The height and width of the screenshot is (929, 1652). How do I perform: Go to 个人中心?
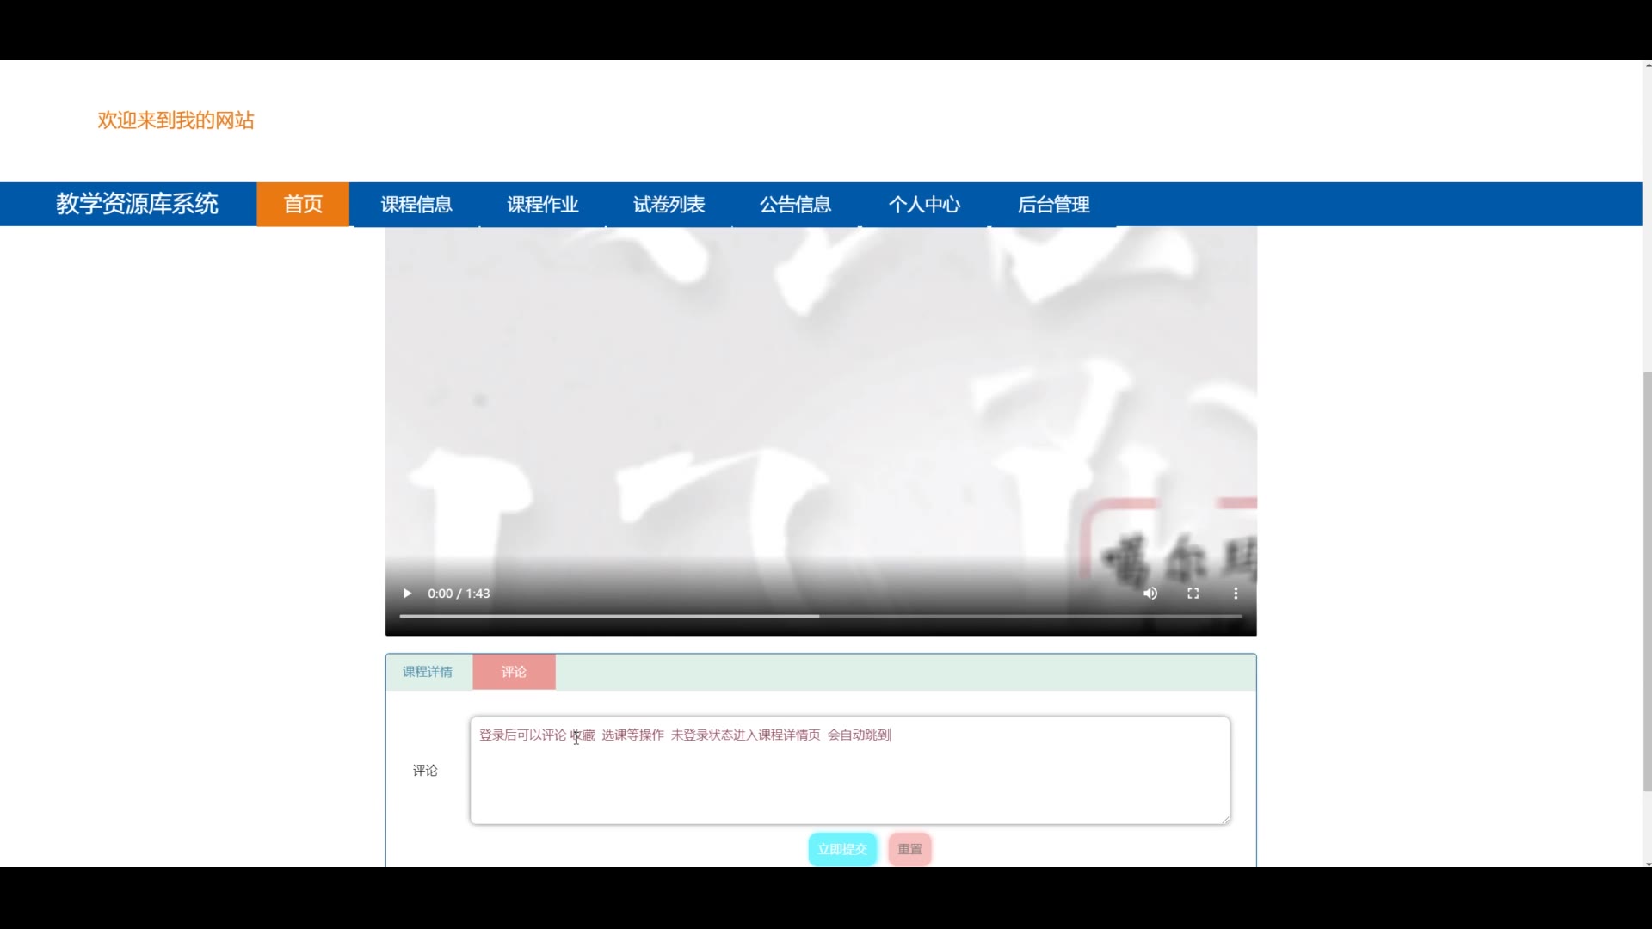924,205
